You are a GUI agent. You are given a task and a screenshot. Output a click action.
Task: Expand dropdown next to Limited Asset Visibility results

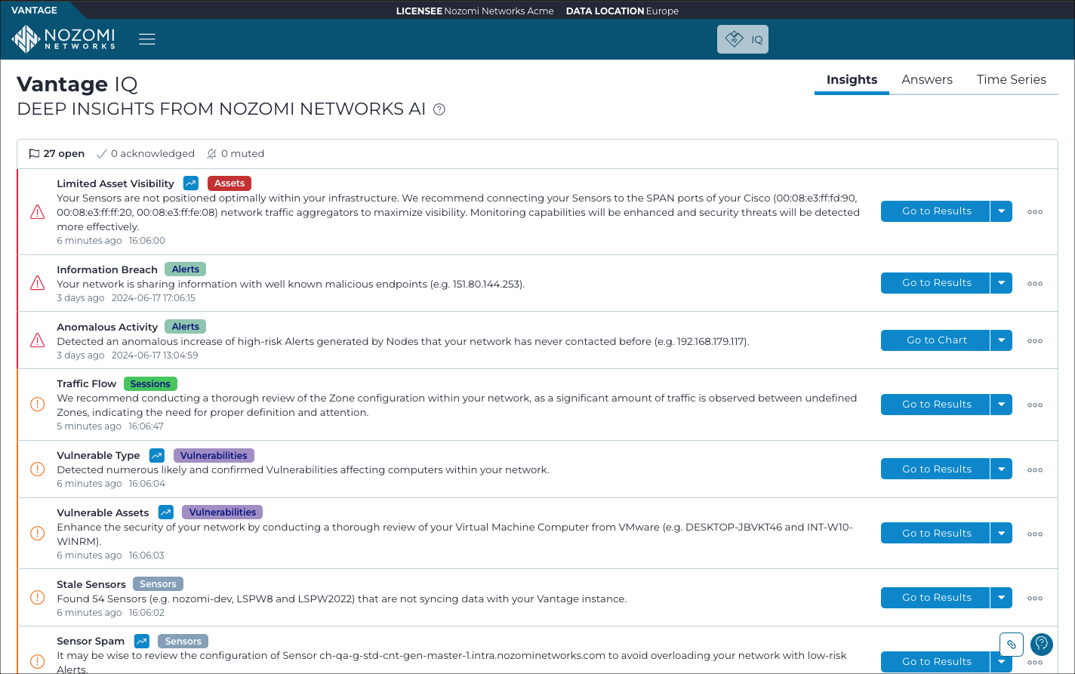click(1001, 211)
